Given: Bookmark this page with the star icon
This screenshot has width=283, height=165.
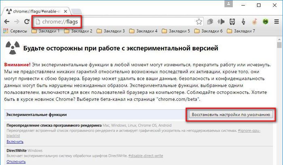Looking at the screenshot, I should pyautogui.click(x=199, y=21).
